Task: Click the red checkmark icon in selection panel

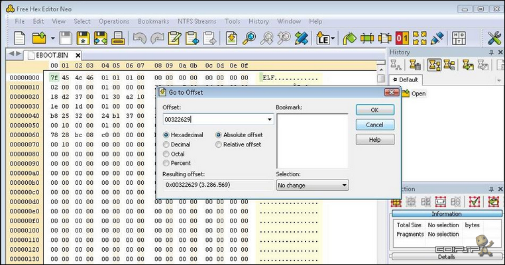Action: 475,201
